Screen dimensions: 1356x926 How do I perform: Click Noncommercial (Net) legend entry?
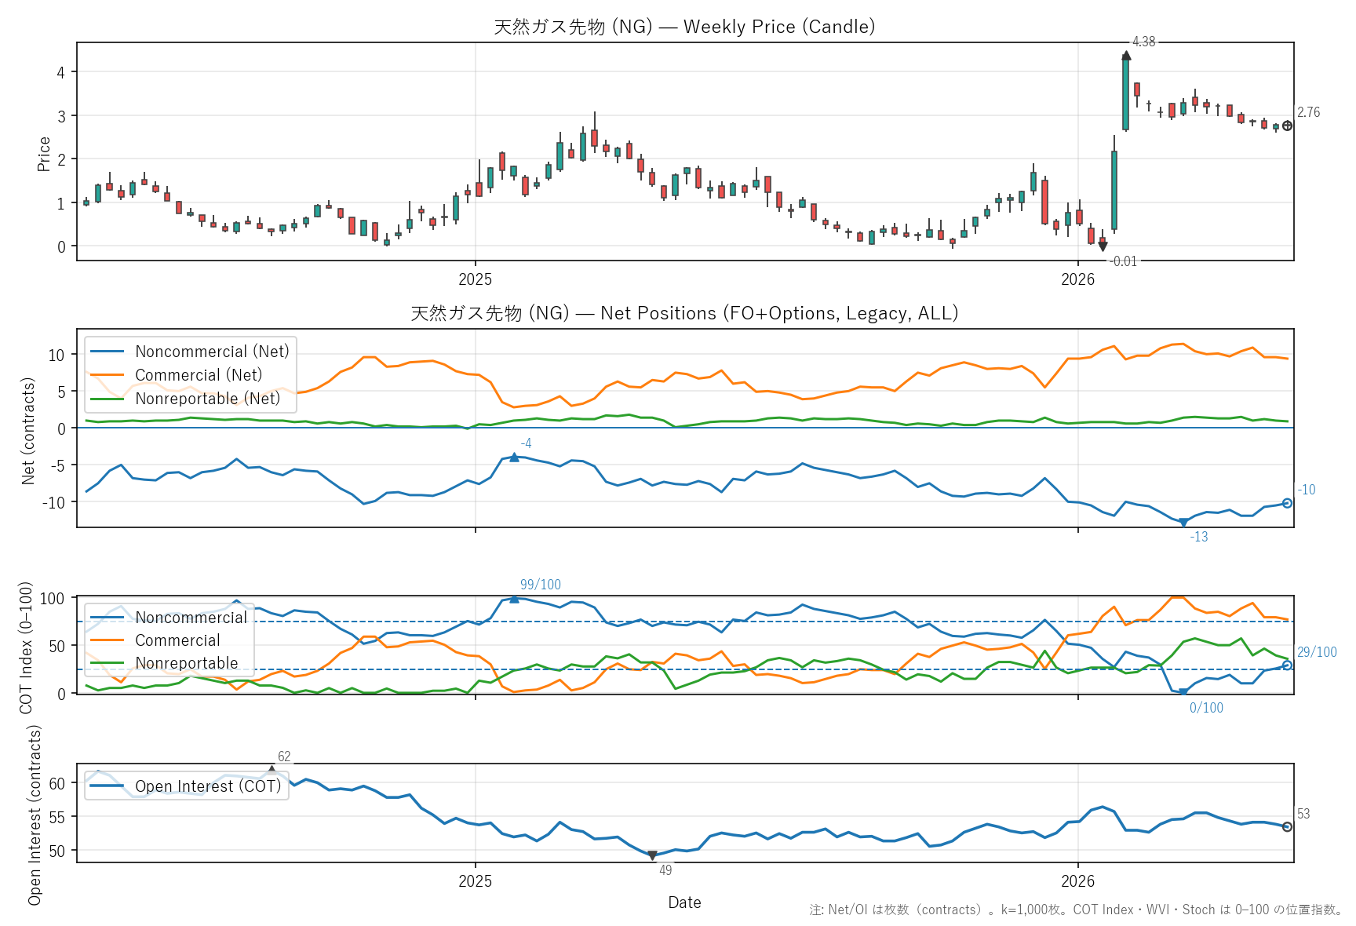[x=190, y=352]
